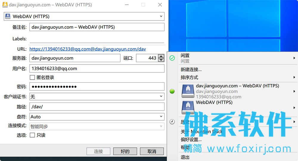
Task: Open 排序方式 menu entry
Action: click(x=189, y=77)
